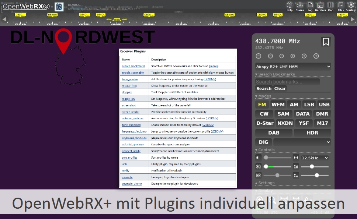Viewport: 357px width, 219px height.
Task: Save frequency using the bookmark icon
Action: (x=326, y=42)
